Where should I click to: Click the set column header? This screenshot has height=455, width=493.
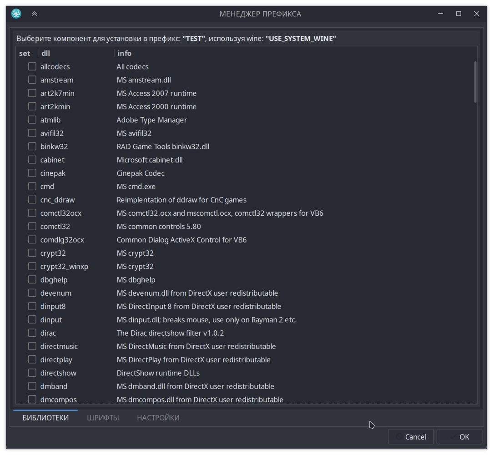(x=27, y=53)
